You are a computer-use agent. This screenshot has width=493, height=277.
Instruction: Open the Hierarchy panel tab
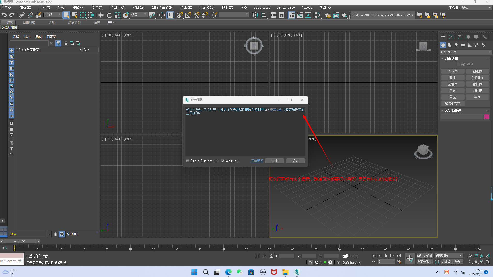(460, 37)
